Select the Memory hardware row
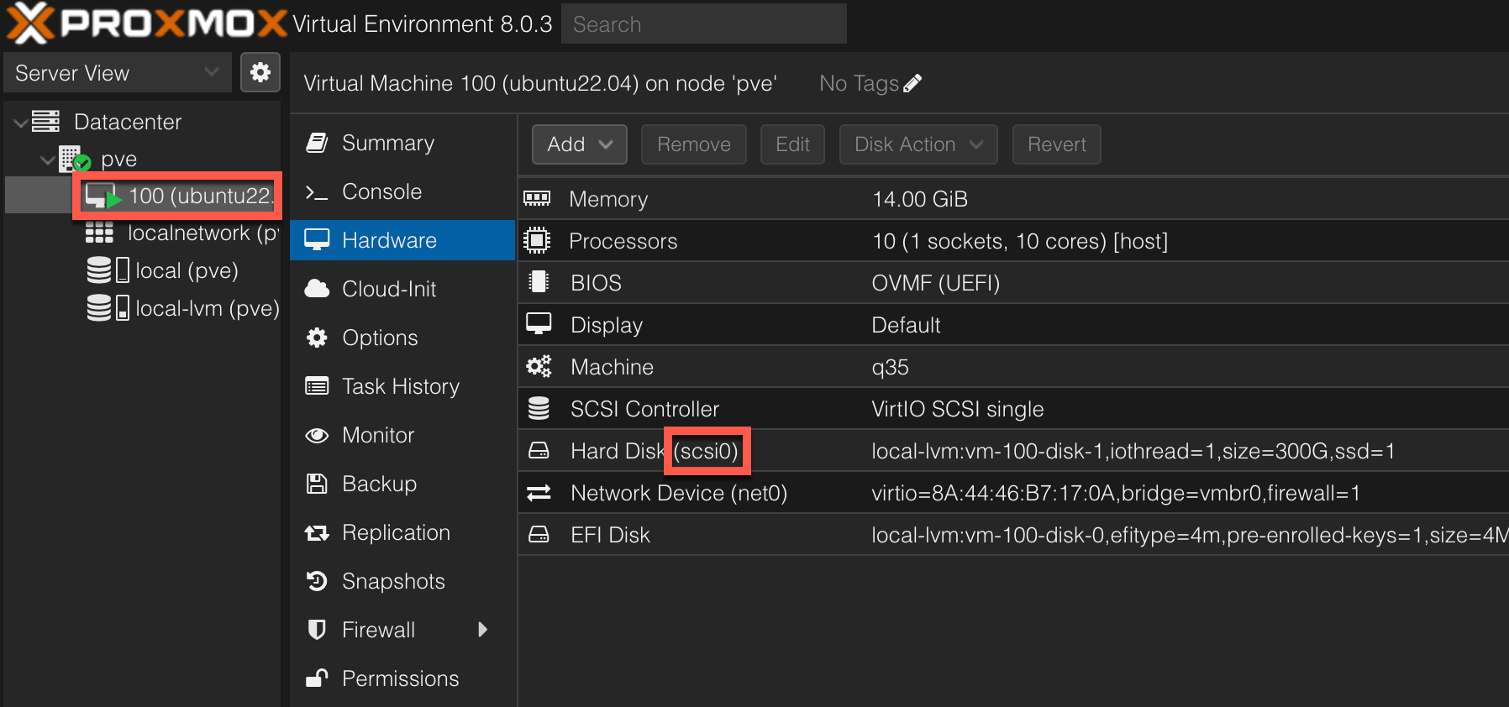 [x=1013, y=199]
